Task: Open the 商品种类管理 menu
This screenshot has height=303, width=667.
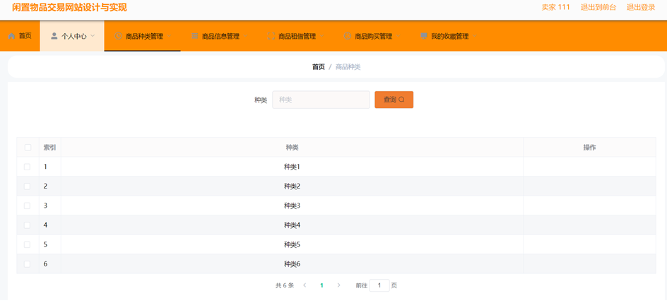Action: (143, 36)
